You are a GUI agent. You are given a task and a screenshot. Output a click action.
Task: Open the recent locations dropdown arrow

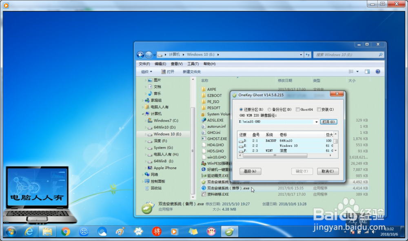pos(154,55)
